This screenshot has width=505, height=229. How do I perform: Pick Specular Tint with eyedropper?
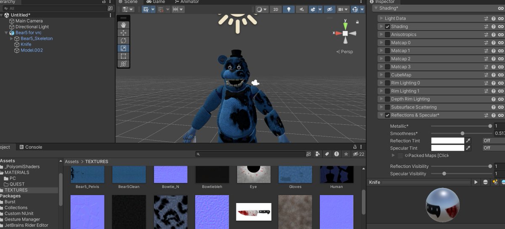468,148
